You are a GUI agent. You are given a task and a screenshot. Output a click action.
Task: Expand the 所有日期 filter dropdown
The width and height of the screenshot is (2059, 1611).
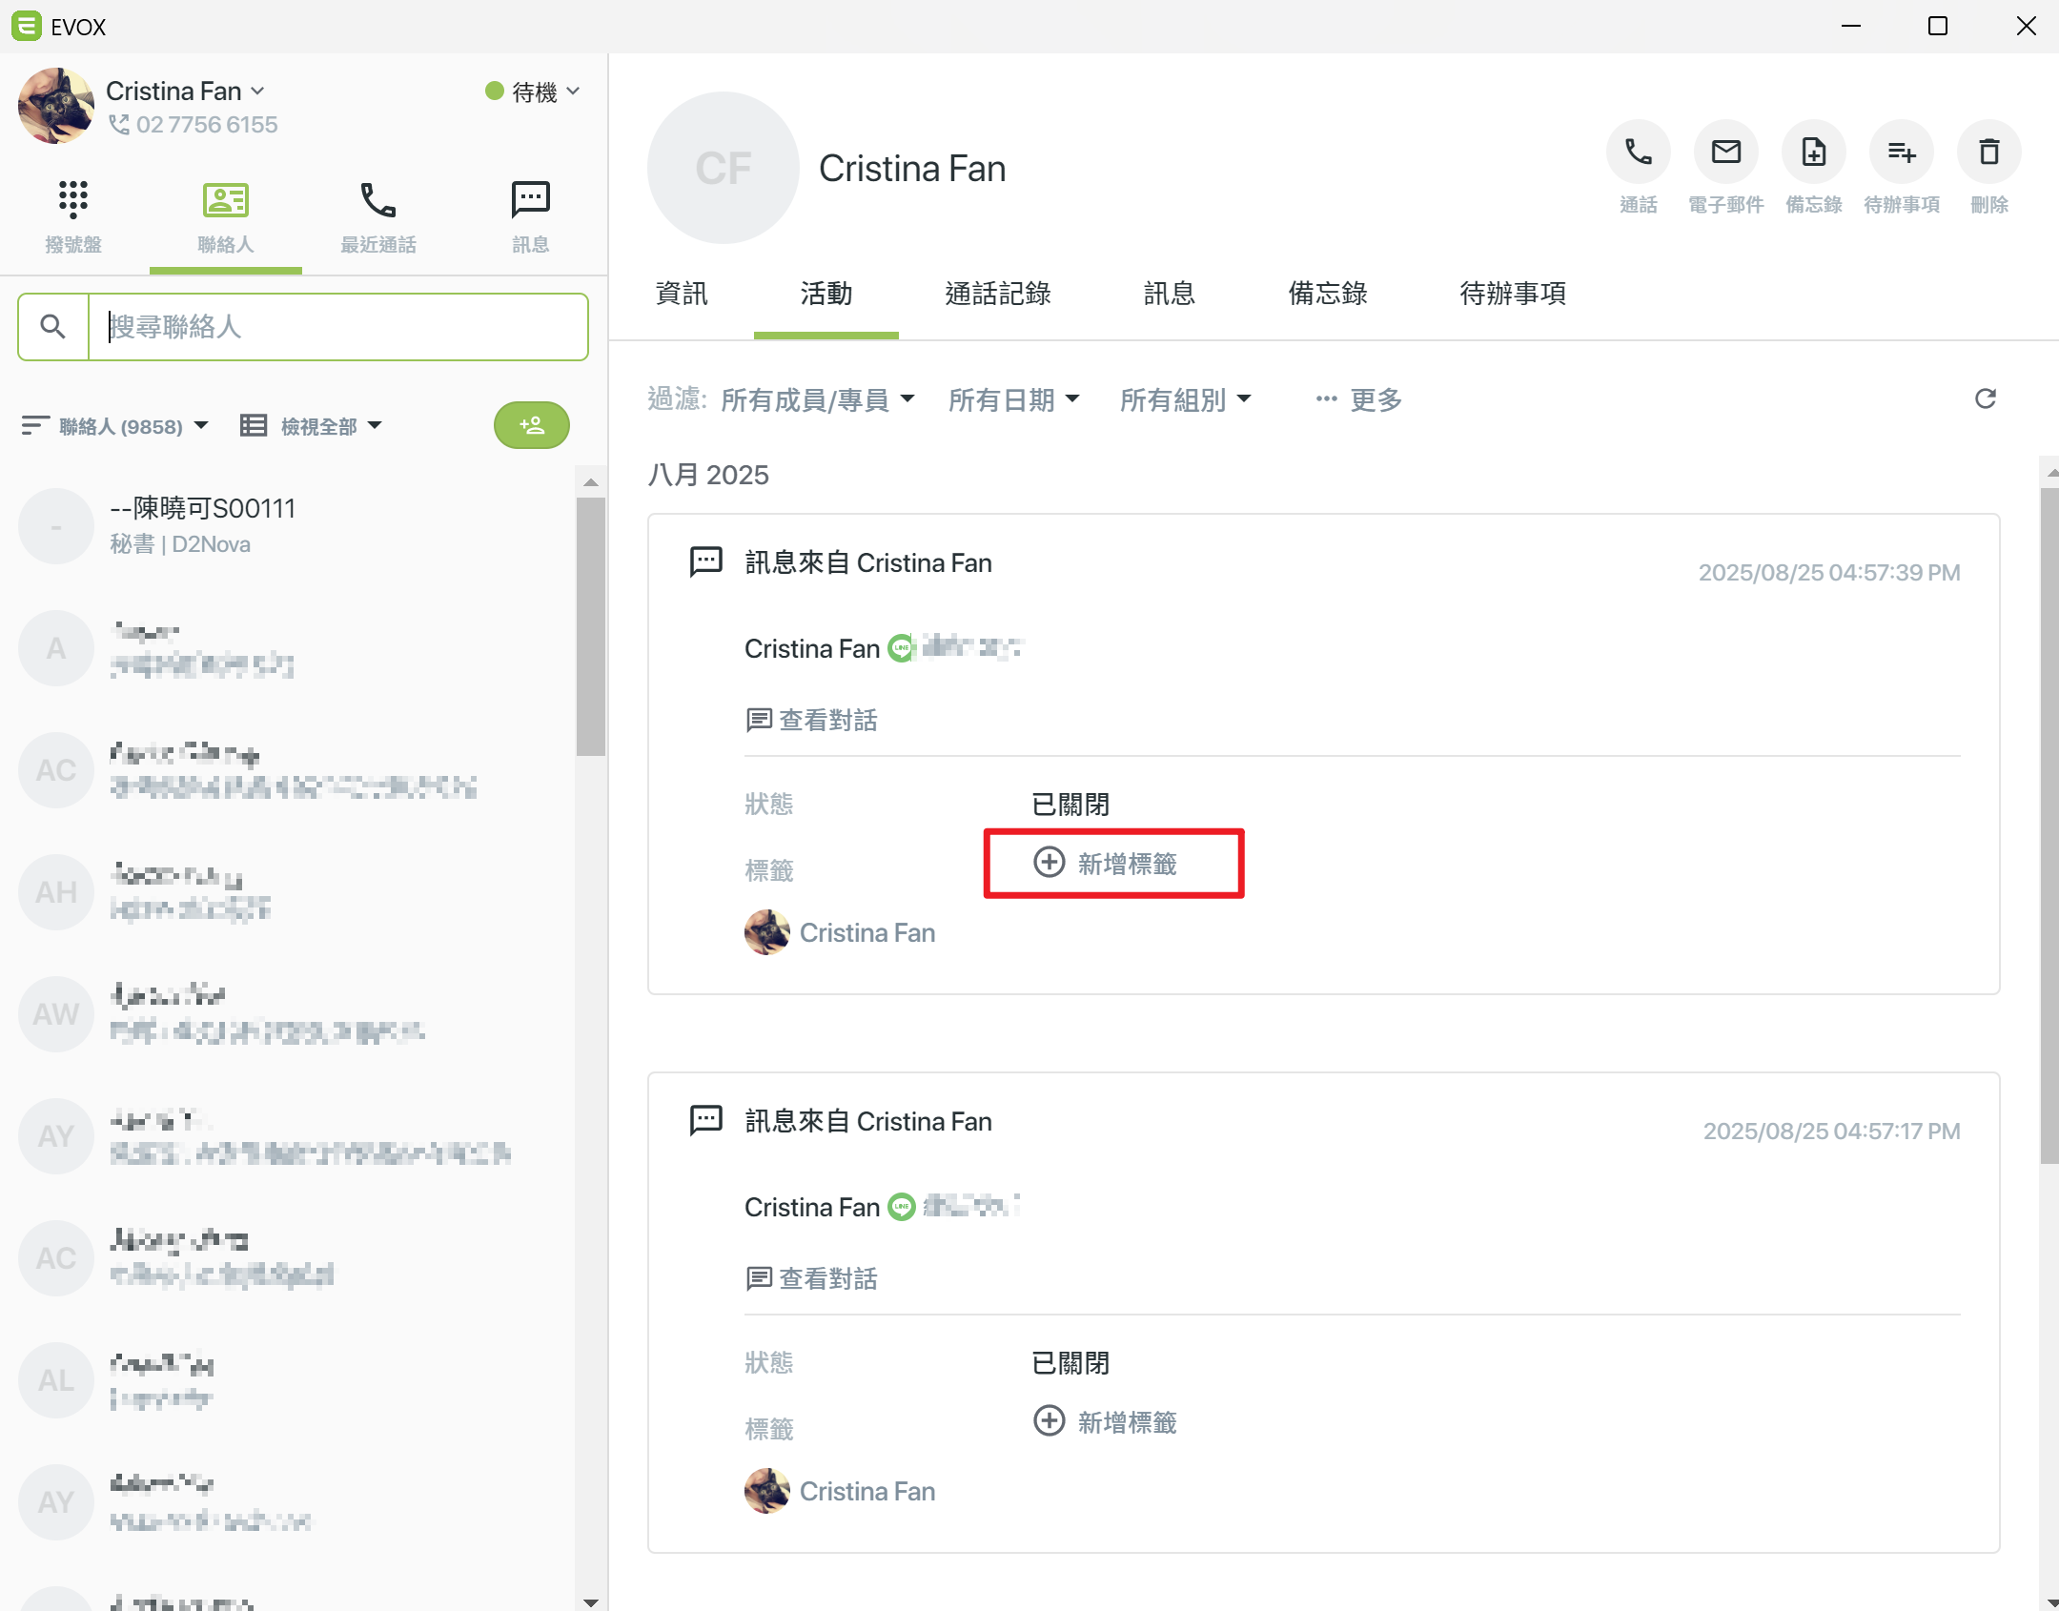(1013, 400)
